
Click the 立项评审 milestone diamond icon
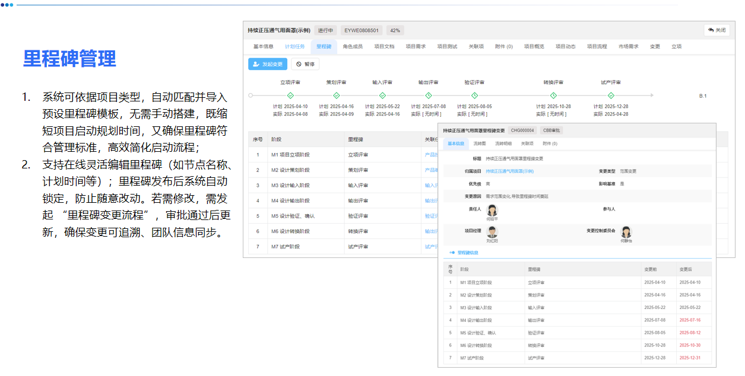pos(290,95)
